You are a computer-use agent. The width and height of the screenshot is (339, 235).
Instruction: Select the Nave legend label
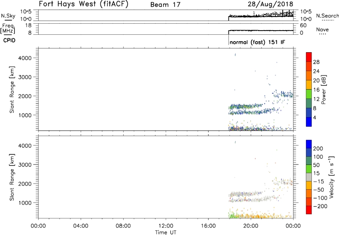pos(323,29)
